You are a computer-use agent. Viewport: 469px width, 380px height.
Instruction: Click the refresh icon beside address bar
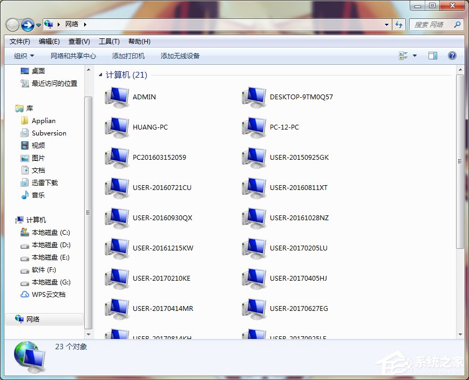pyautogui.click(x=399, y=24)
